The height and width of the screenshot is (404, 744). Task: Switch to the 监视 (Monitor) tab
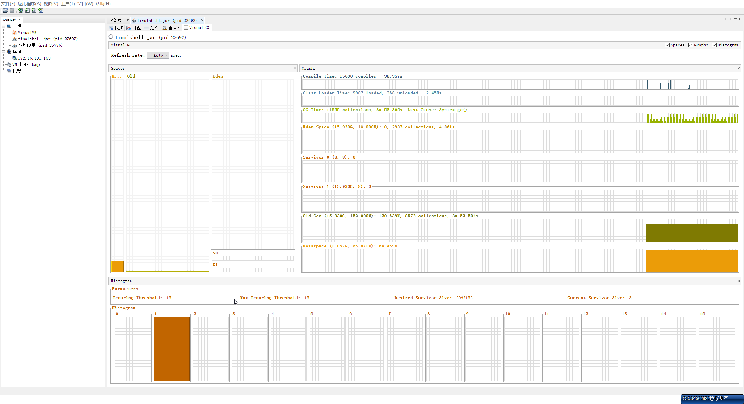point(134,28)
